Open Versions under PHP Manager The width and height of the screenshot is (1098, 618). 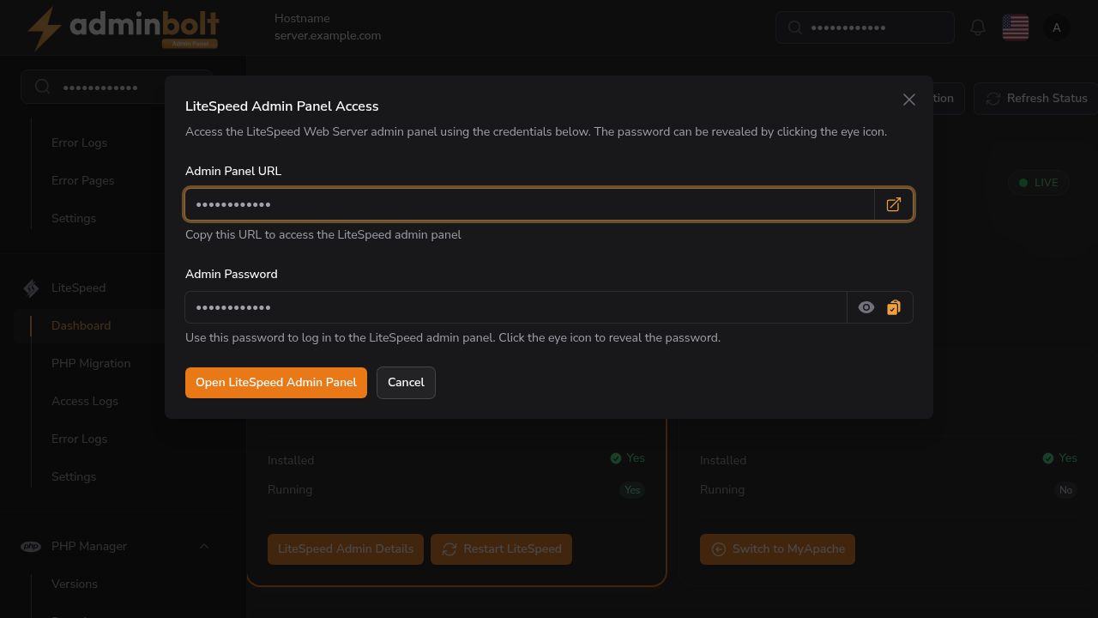(x=75, y=584)
